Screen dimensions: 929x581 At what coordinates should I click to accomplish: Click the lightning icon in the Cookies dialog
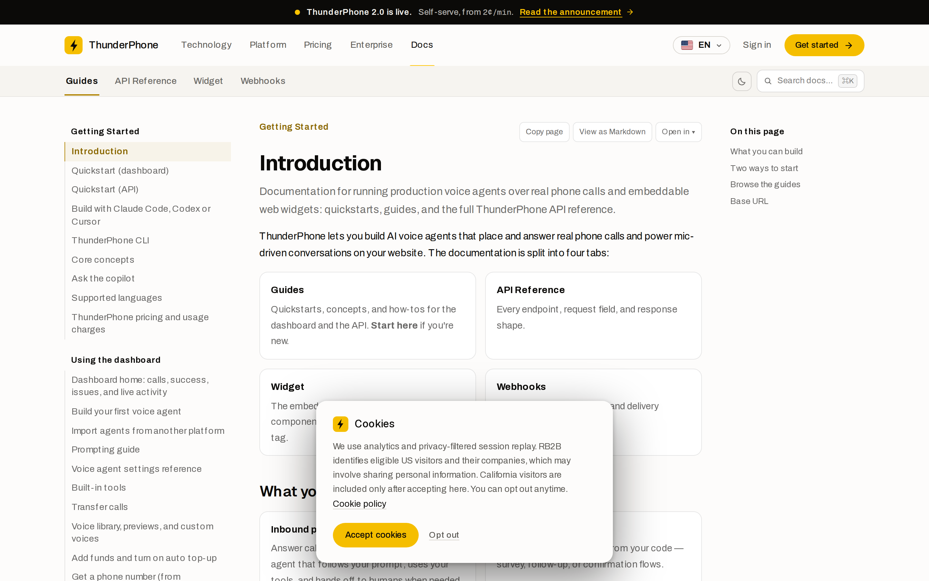coord(341,424)
